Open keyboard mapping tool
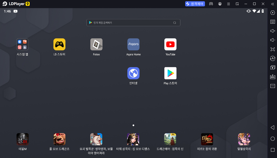The image size is (277, 158). click(x=273, y=22)
